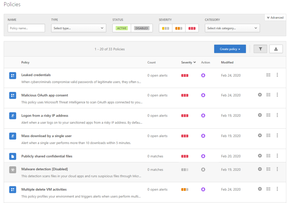Open settings gear for Multiple delete VM activities
288x203 pixels.
pos(260,189)
